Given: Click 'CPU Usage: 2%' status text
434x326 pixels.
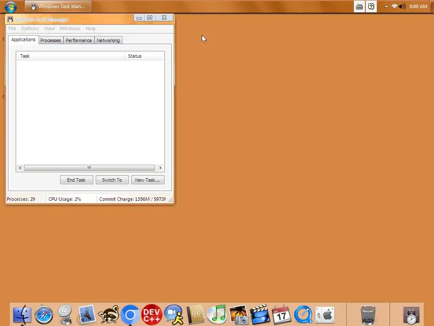Looking at the screenshot, I should point(65,200).
